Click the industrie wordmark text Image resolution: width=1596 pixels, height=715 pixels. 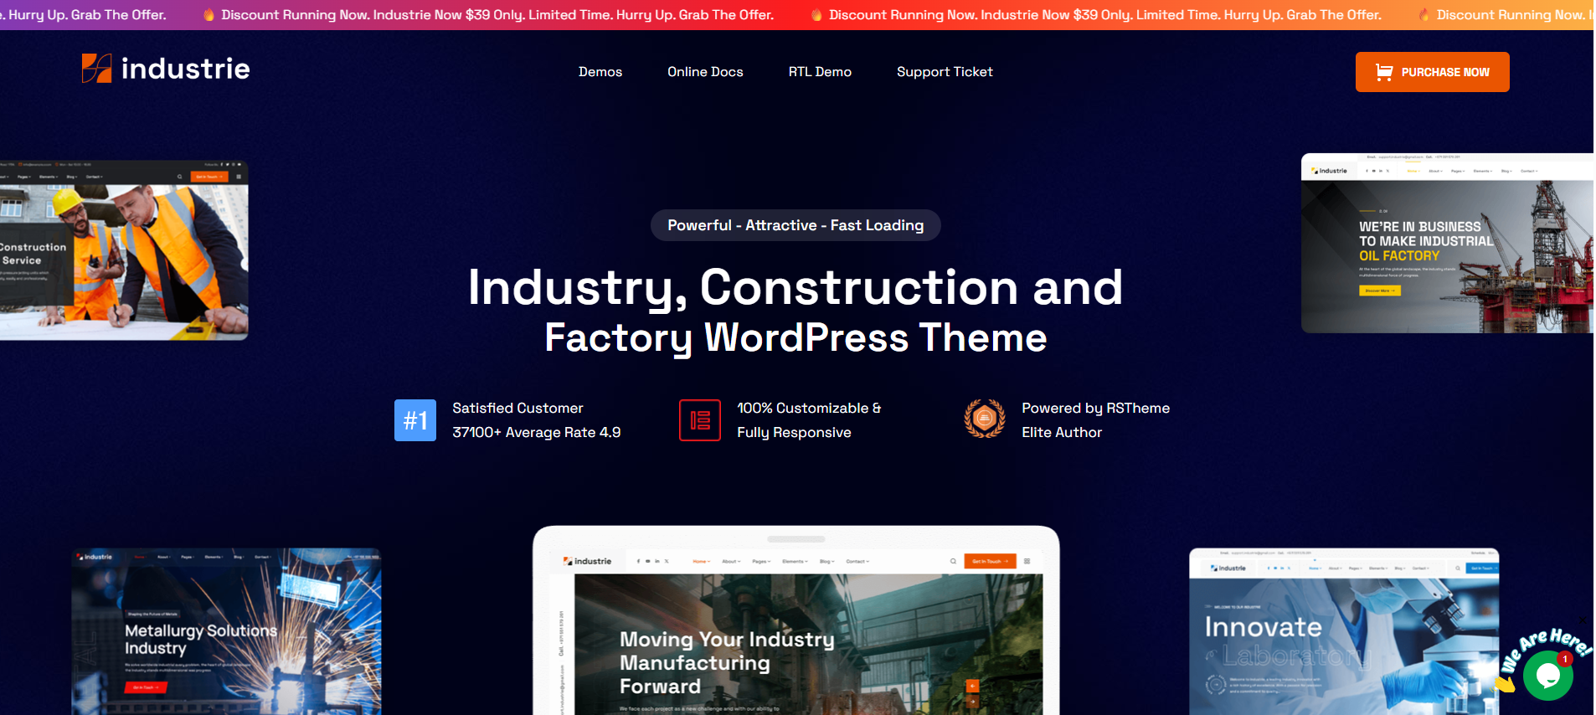click(x=186, y=69)
